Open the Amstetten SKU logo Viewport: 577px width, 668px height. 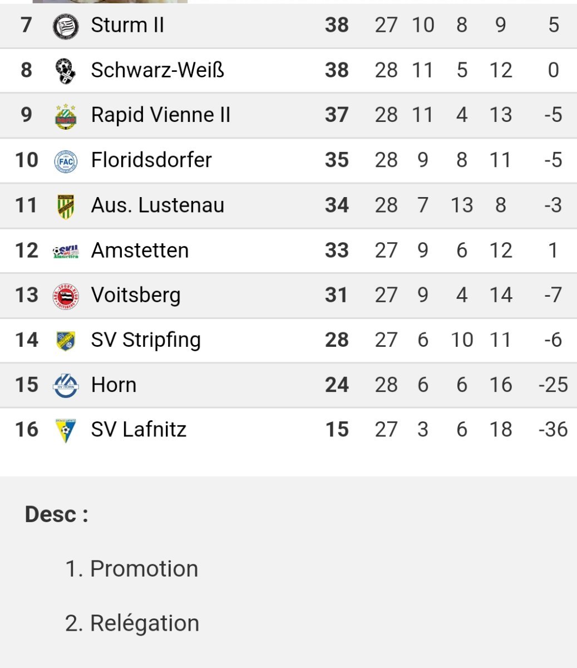click(66, 252)
